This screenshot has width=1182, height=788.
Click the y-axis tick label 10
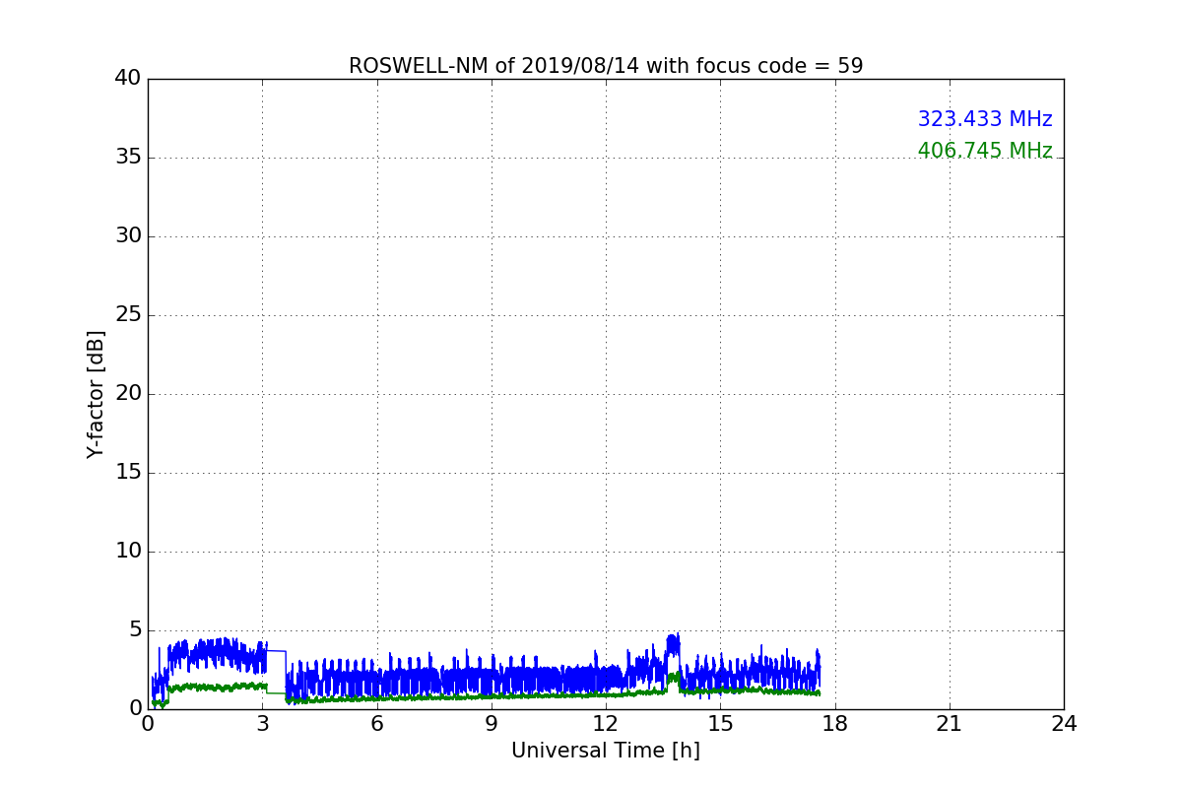pyautogui.click(x=128, y=552)
